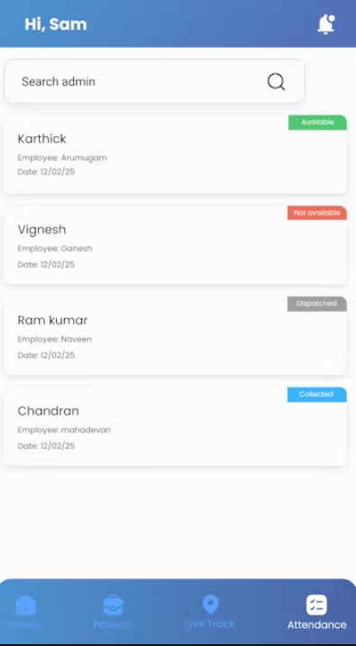Switch to the Live Track tab label

coord(211,623)
